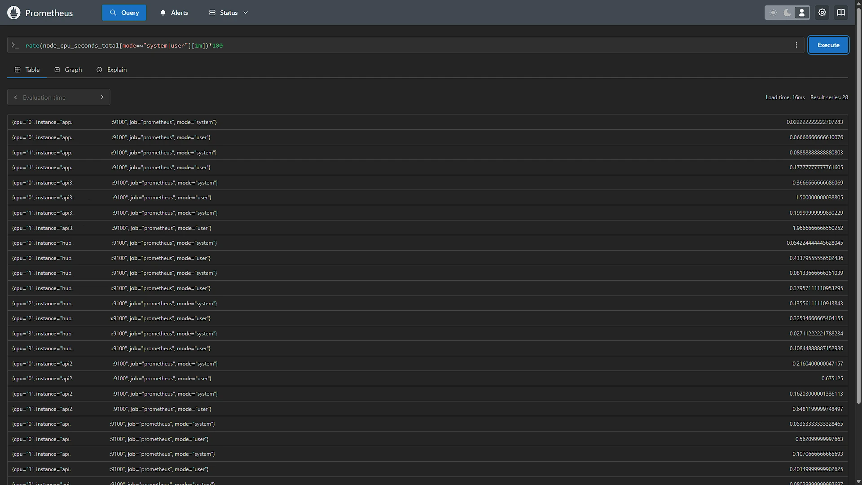Click value 0.10844888887152936

[816, 348]
